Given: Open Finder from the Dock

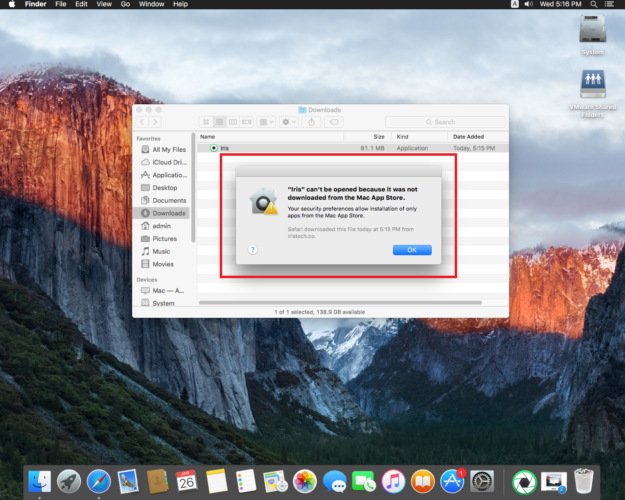Looking at the screenshot, I should [x=40, y=481].
